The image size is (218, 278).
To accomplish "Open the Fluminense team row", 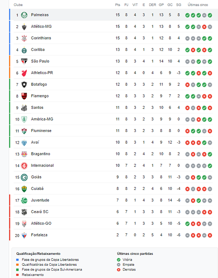I will coord(113,131).
